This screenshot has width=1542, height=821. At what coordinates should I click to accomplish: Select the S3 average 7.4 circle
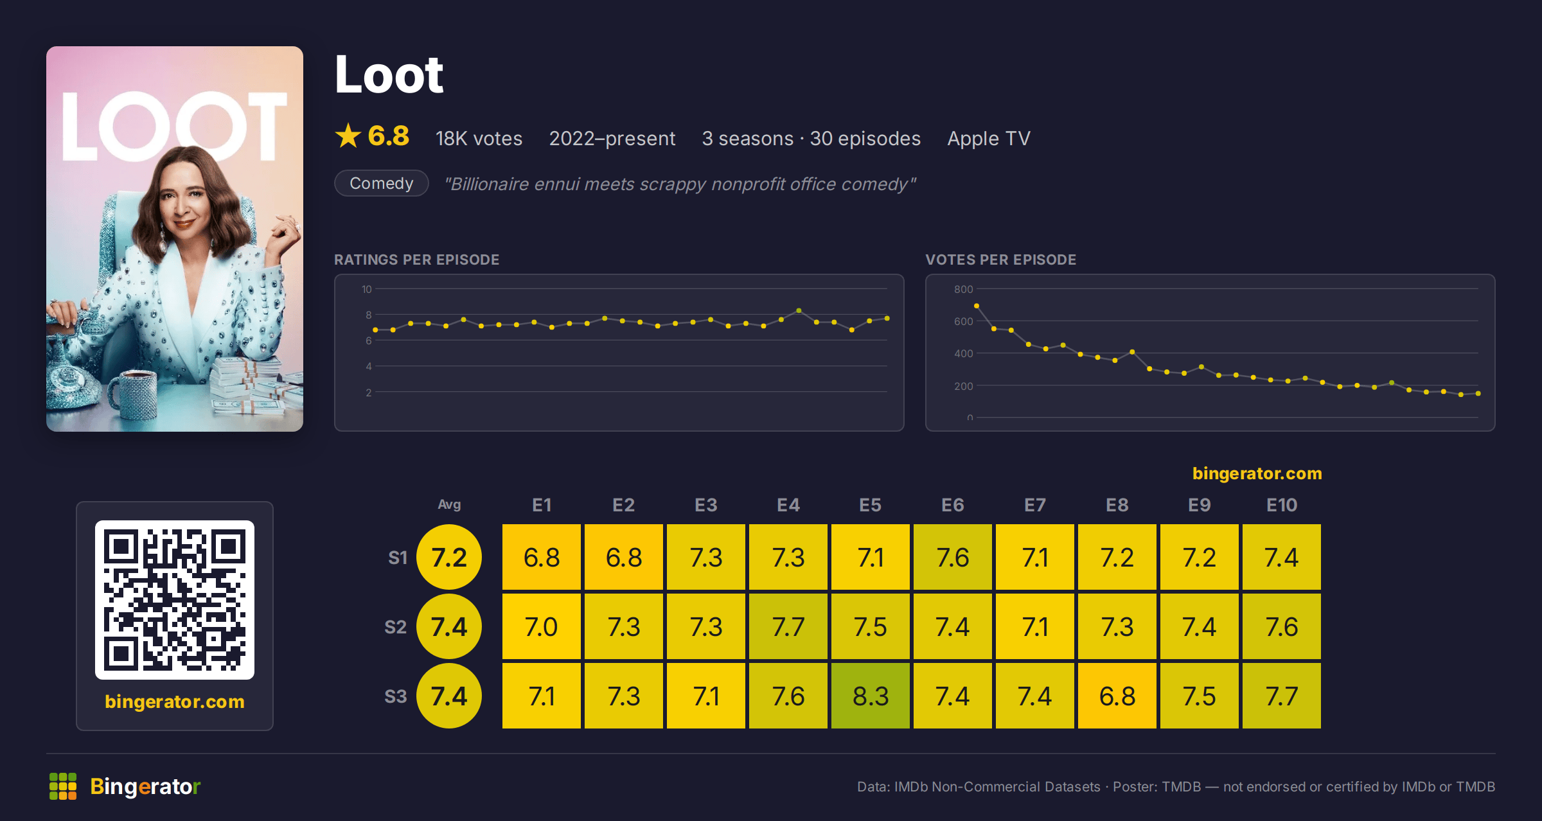(x=449, y=696)
